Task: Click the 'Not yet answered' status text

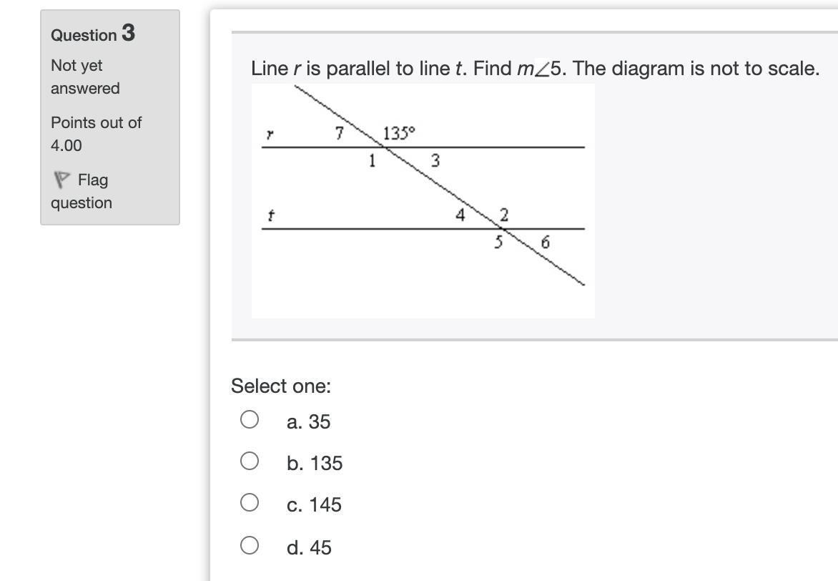Action: pos(84,77)
